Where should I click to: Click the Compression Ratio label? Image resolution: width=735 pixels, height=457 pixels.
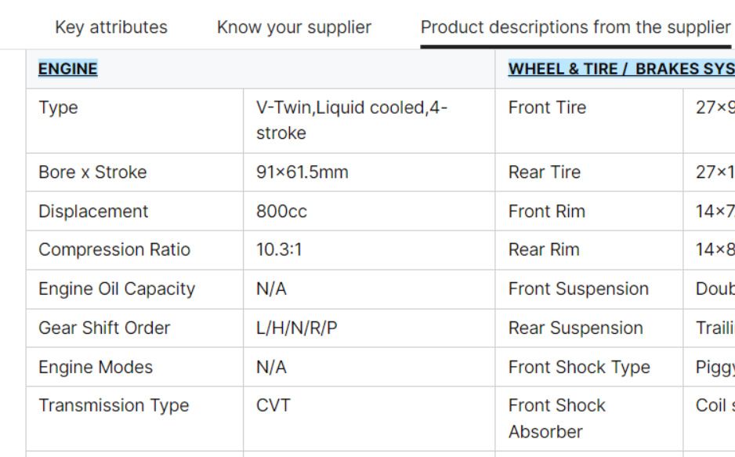tap(114, 250)
